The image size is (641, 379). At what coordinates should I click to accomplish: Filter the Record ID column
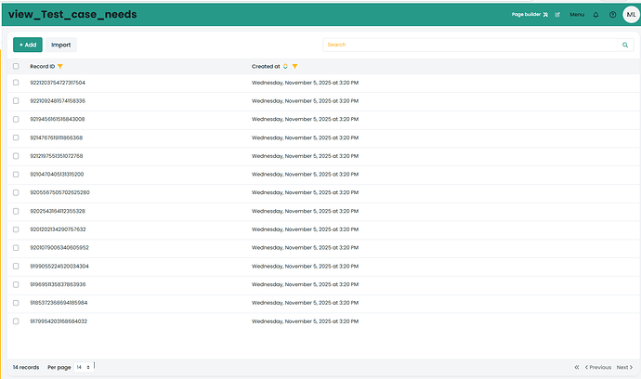tap(60, 67)
